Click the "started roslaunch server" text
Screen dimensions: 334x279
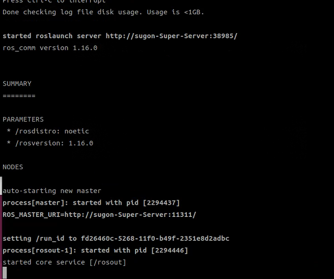(53, 36)
